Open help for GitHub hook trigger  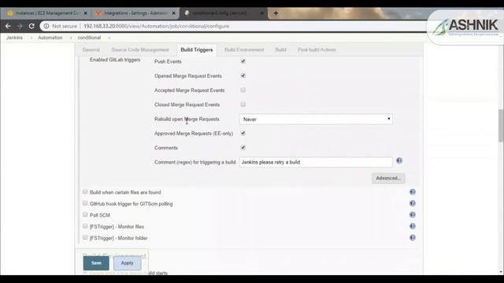coord(413,204)
